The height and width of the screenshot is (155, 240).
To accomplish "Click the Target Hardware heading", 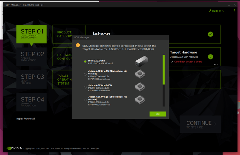I will 184,52.
